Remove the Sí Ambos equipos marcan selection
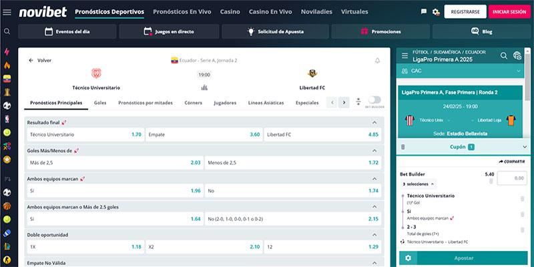 click(x=523, y=214)
